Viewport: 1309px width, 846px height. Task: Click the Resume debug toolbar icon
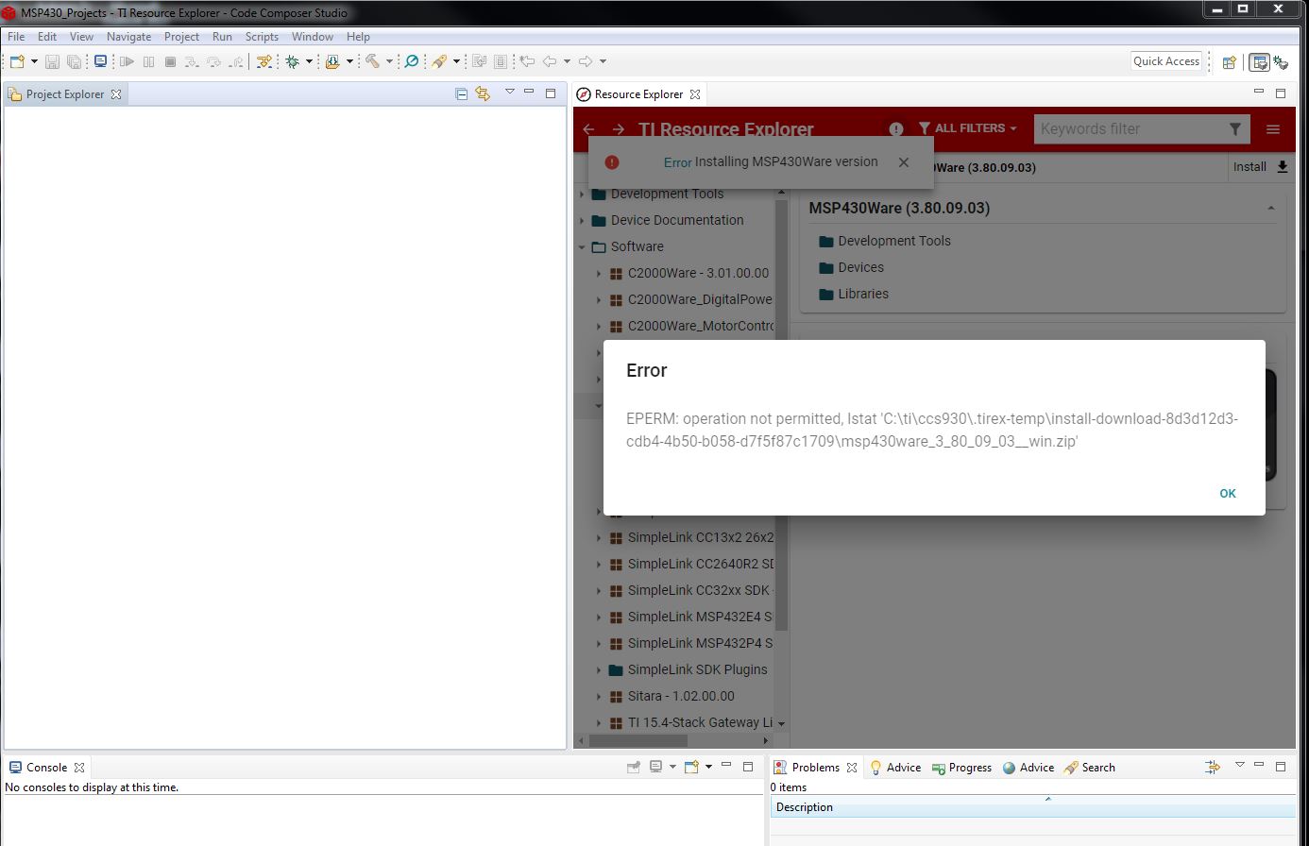click(x=127, y=61)
